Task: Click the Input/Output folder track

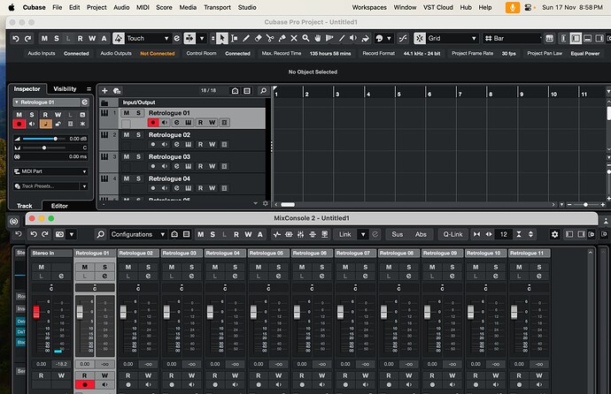Action: pos(183,102)
